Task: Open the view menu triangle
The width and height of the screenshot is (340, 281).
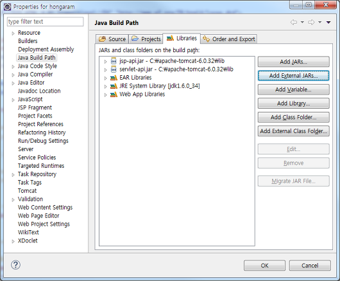Action: pos(328,22)
